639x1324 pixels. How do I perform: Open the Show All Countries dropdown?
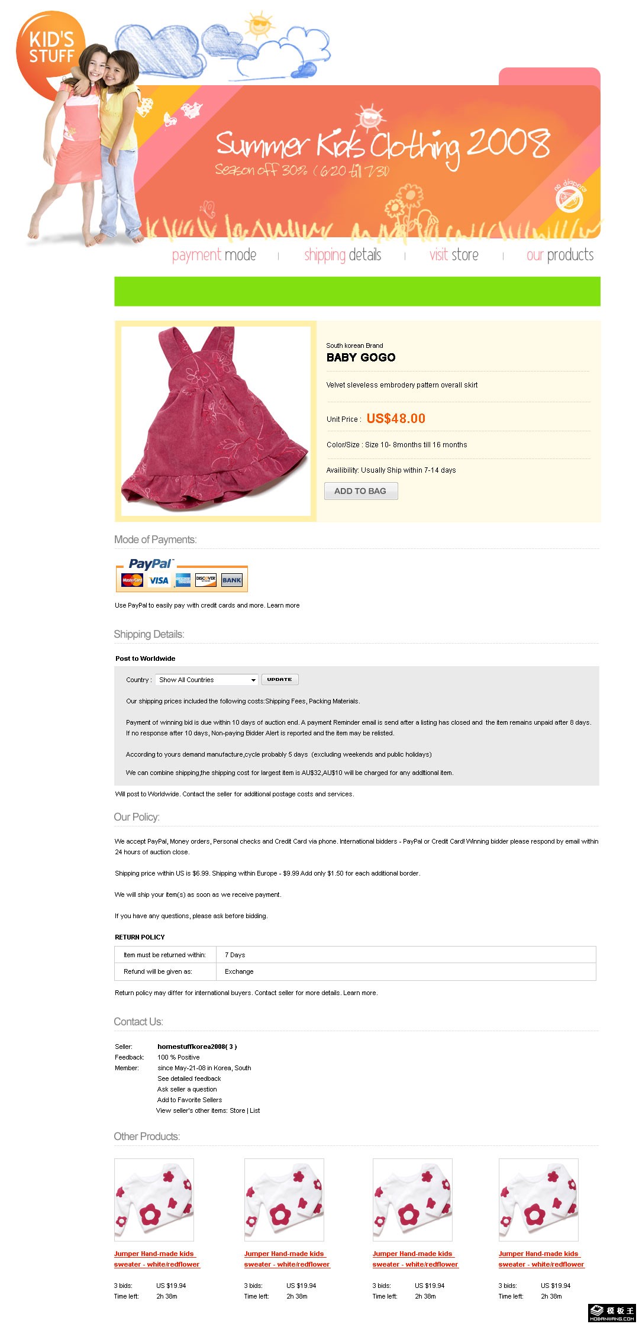(206, 680)
